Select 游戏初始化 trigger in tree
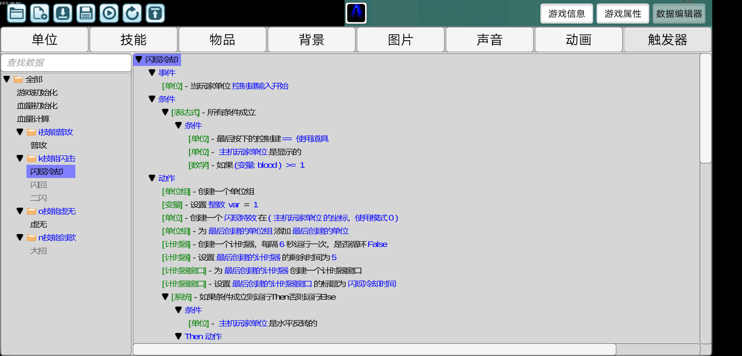This screenshot has width=742, height=356. click(37, 93)
